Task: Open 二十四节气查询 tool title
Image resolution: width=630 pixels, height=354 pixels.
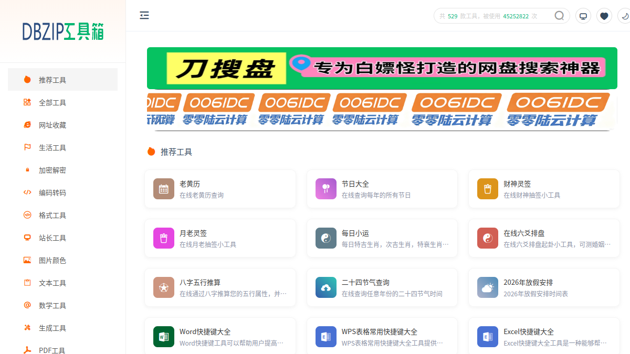Action: tap(365, 283)
